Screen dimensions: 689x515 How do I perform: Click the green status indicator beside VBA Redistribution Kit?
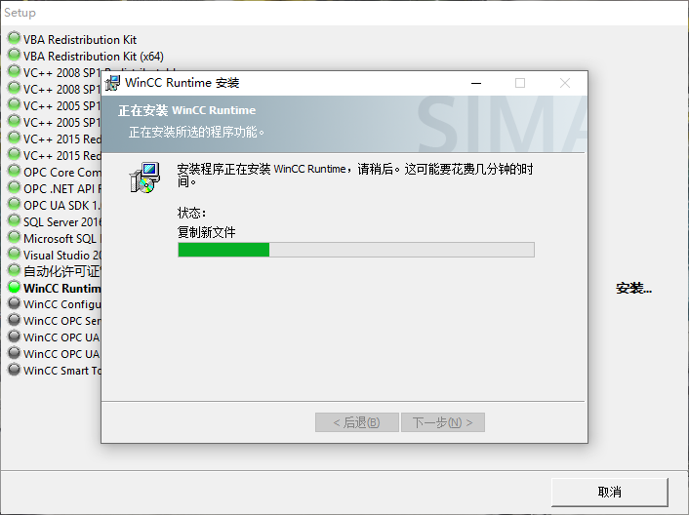(14, 38)
